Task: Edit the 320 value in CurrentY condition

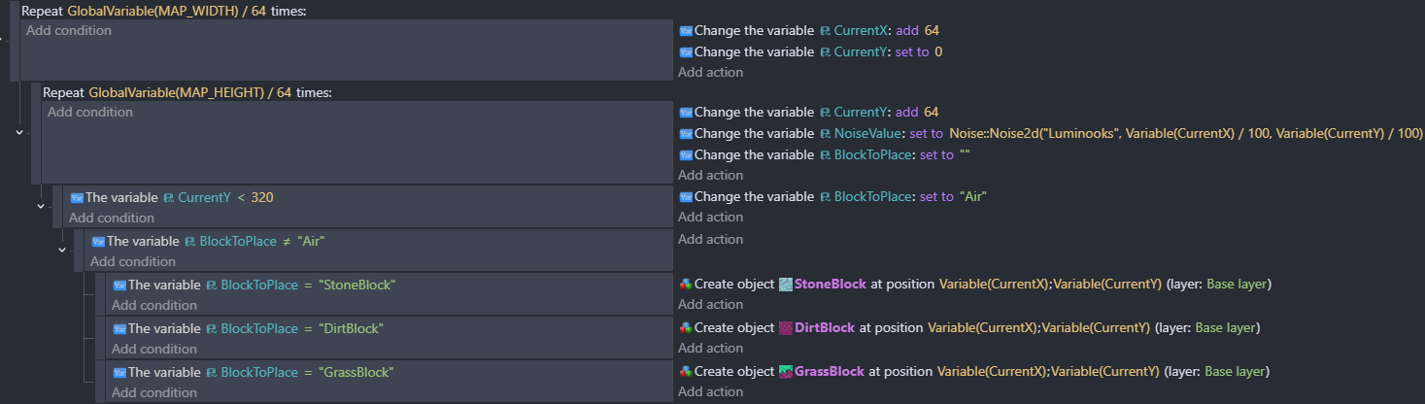Action: (x=263, y=198)
